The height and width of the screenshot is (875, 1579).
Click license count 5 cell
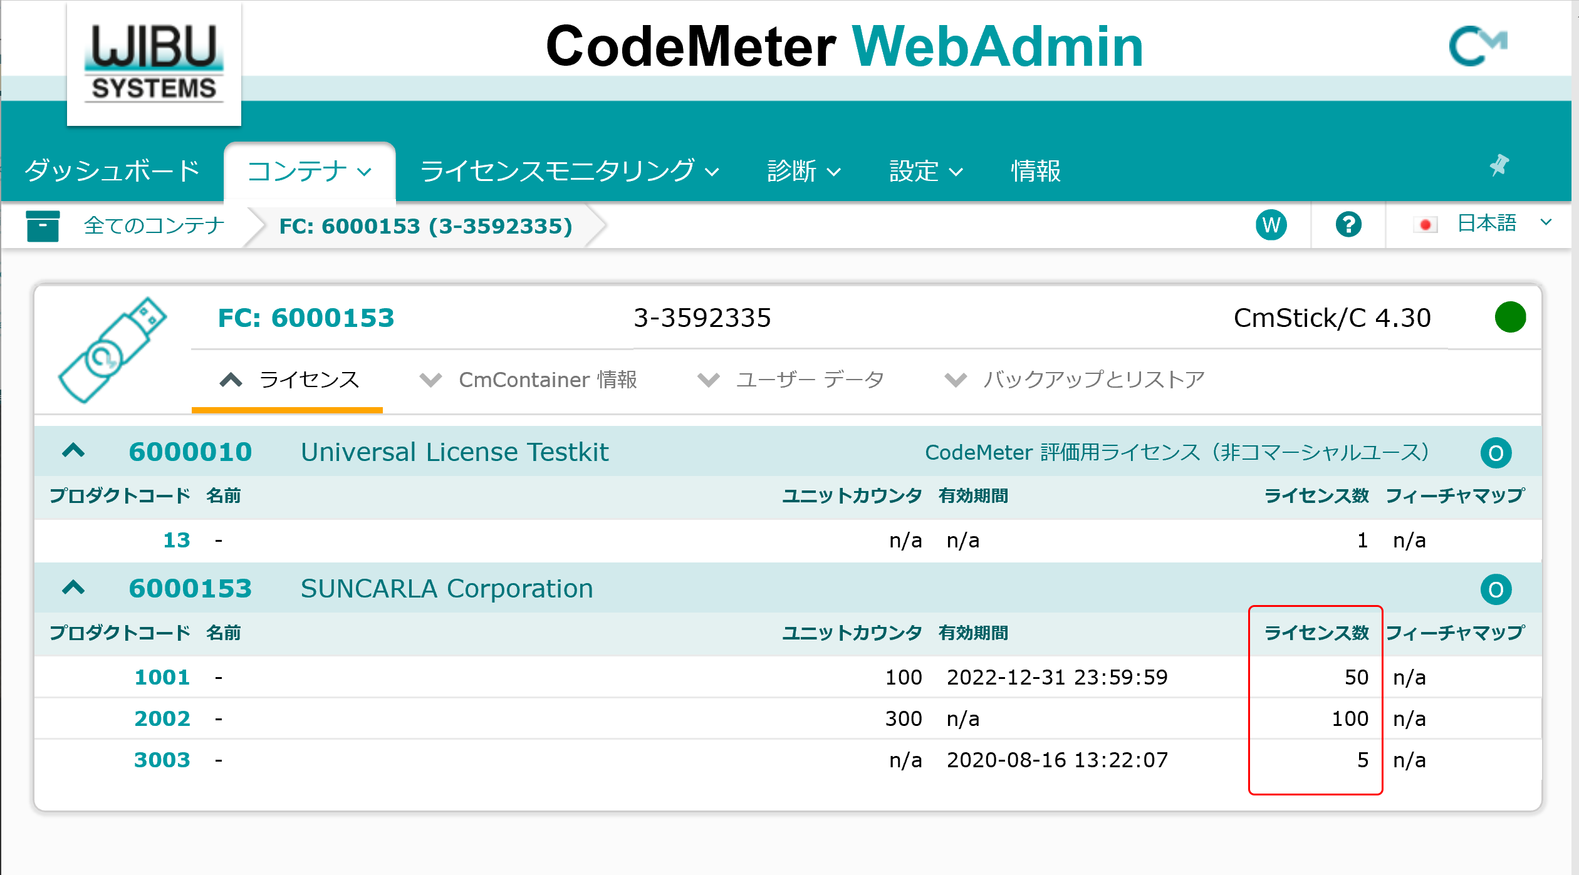point(1363,760)
